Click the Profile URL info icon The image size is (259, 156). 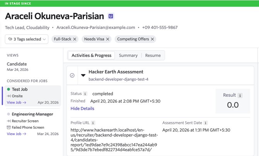(x=93, y=123)
